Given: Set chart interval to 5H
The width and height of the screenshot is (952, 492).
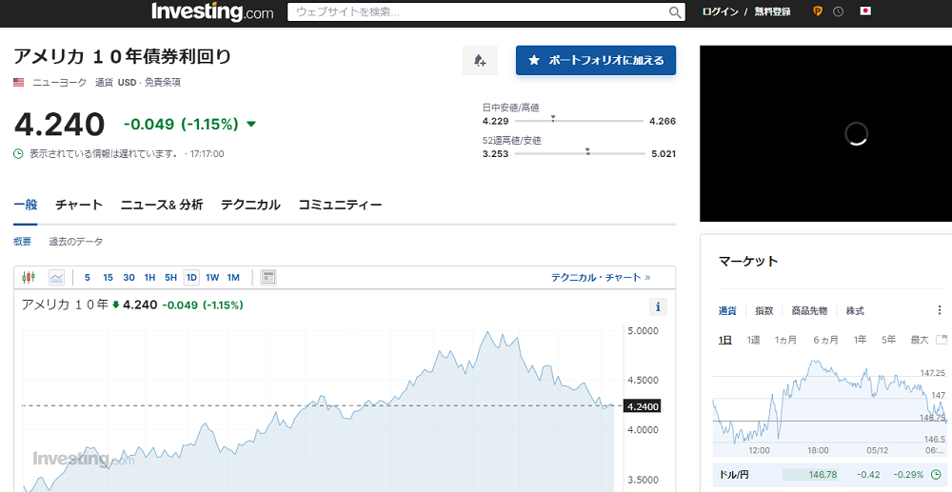Looking at the screenshot, I should (x=170, y=277).
